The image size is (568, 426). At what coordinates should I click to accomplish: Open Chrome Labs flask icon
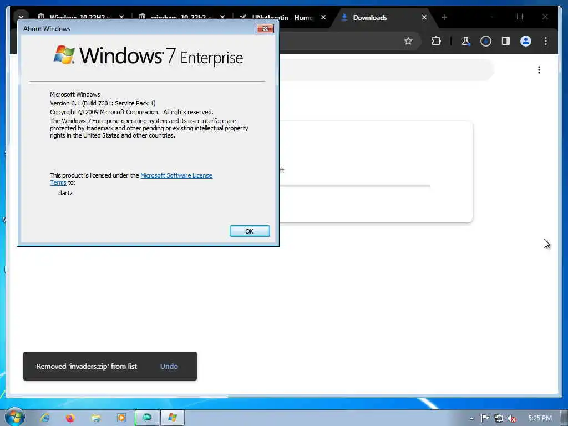(466, 41)
